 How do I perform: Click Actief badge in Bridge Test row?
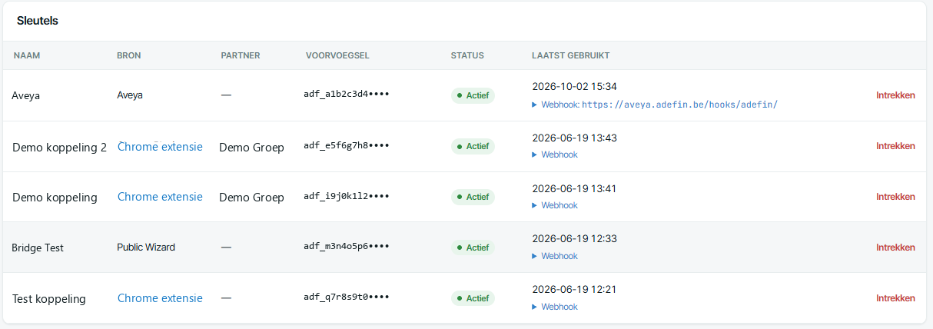[x=473, y=248]
